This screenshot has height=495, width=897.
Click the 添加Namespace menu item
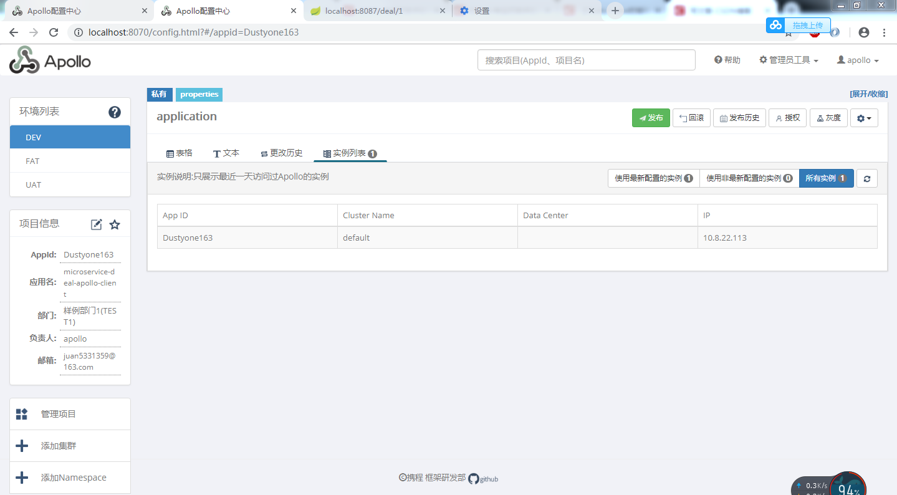coord(70,478)
